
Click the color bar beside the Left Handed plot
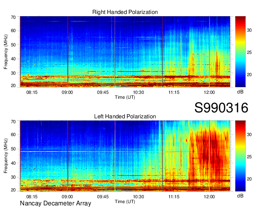240,156
